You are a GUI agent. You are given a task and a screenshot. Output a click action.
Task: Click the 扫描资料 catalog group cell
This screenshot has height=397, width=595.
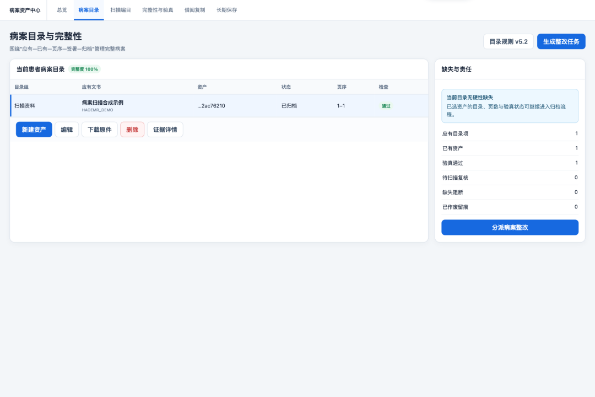25,106
